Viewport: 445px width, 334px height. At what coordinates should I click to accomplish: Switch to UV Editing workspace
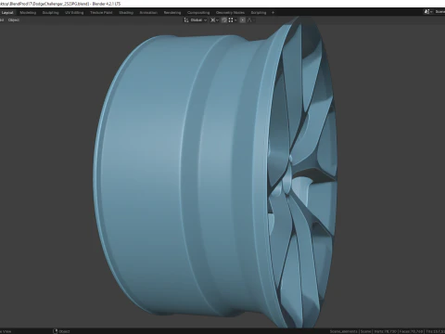pyautogui.click(x=74, y=13)
